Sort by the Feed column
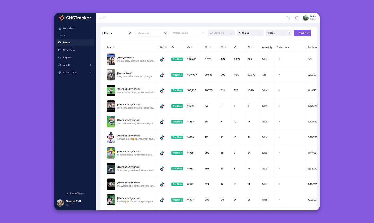374x223 pixels. tap(114, 48)
